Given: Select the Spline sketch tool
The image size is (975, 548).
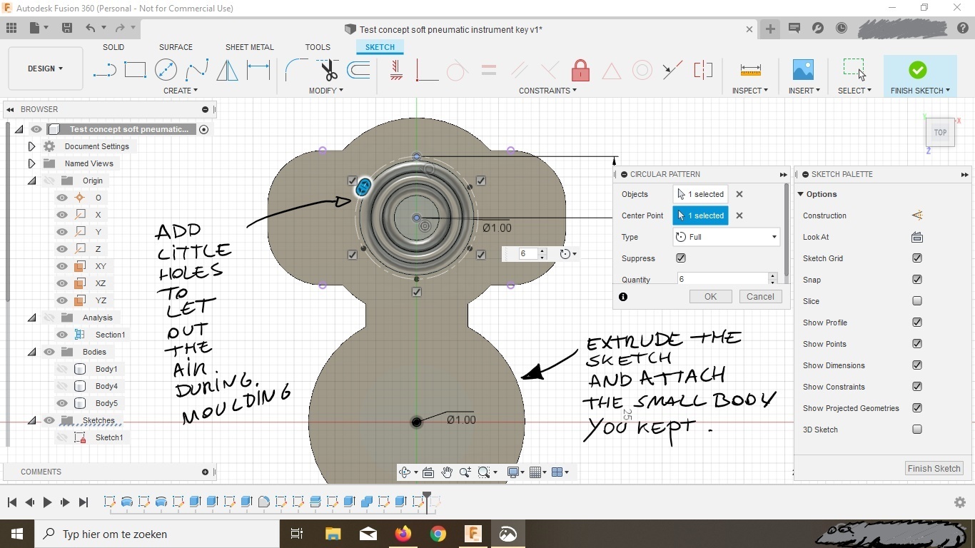Looking at the screenshot, I should coord(196,70).
